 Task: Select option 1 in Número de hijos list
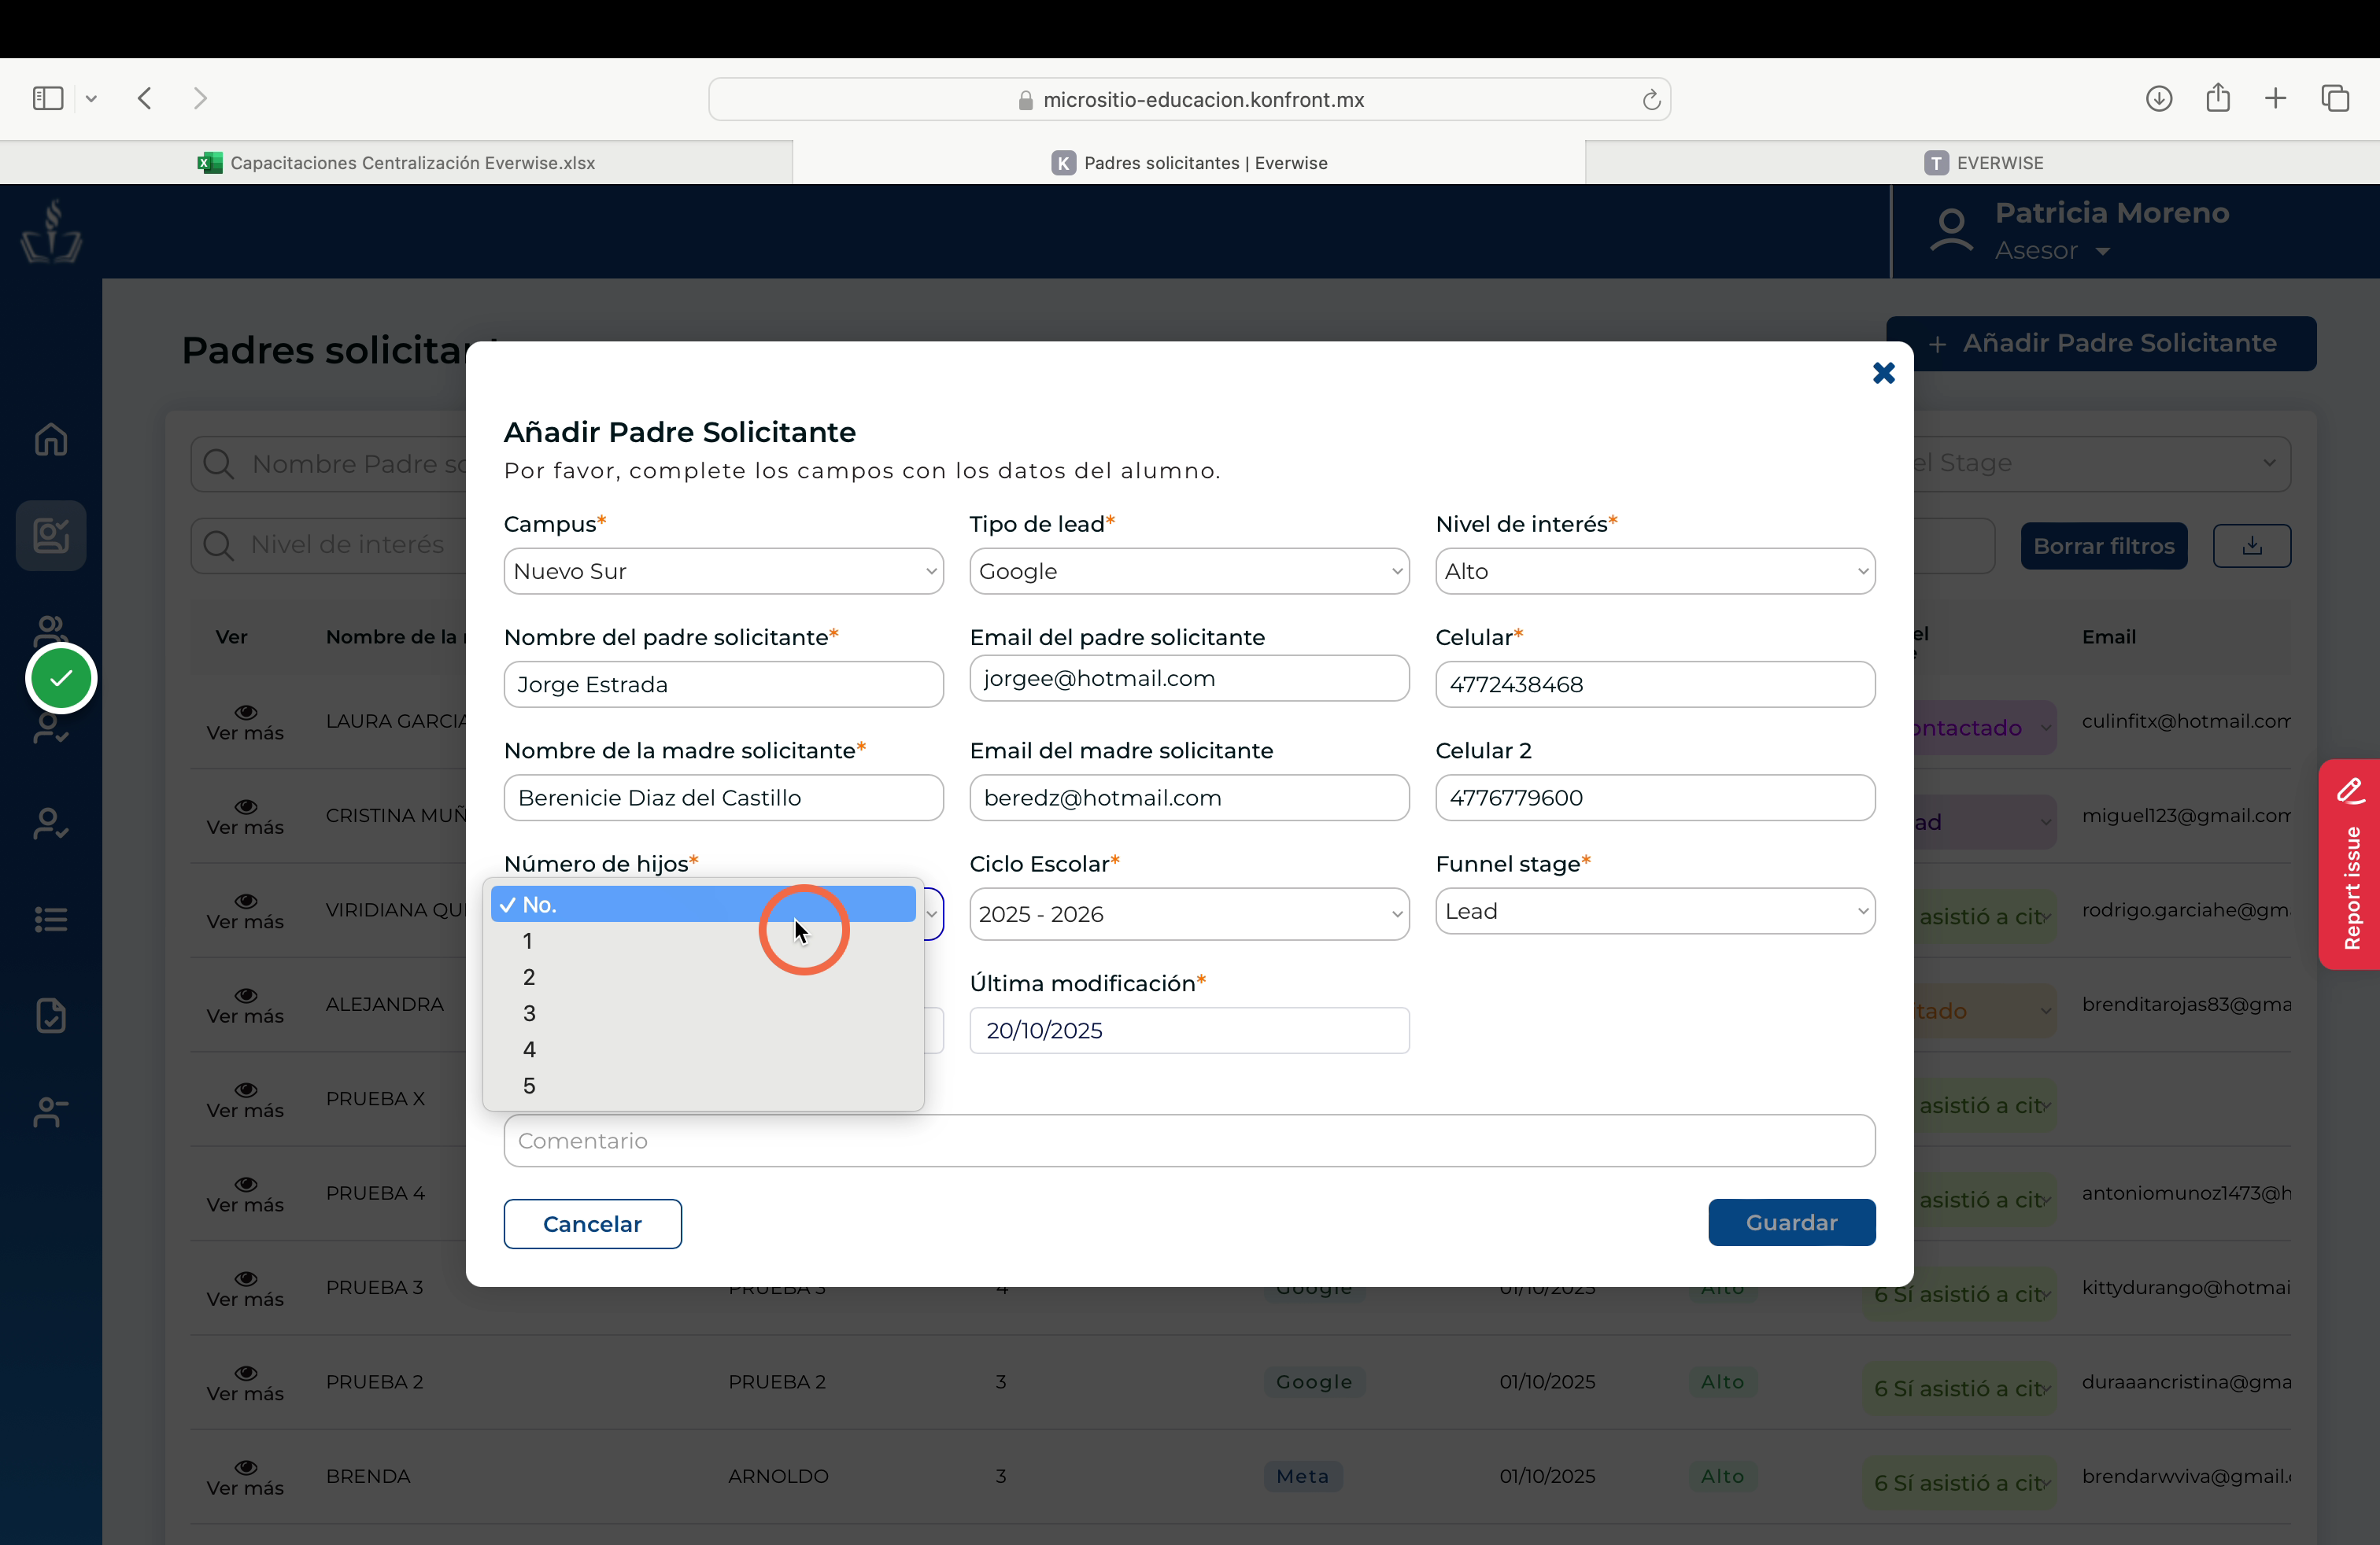(703, 940)
